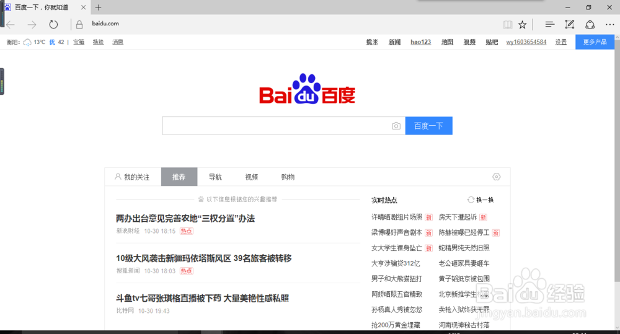Open hot topic 大亨涉骗贷312亿
Image resolution: width=620 pixels, height=334 pixels.
[396, 263]
